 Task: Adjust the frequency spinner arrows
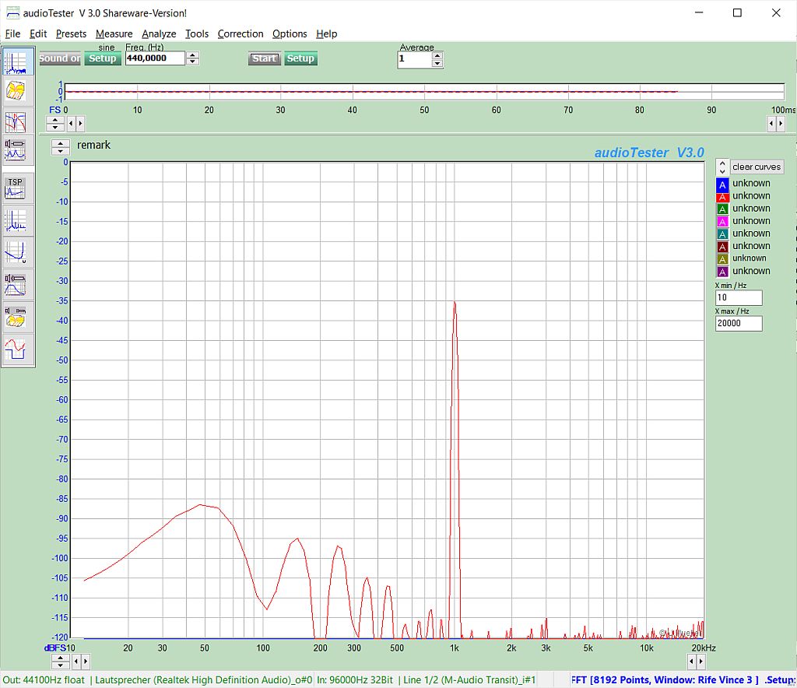[x=192, y=58]
